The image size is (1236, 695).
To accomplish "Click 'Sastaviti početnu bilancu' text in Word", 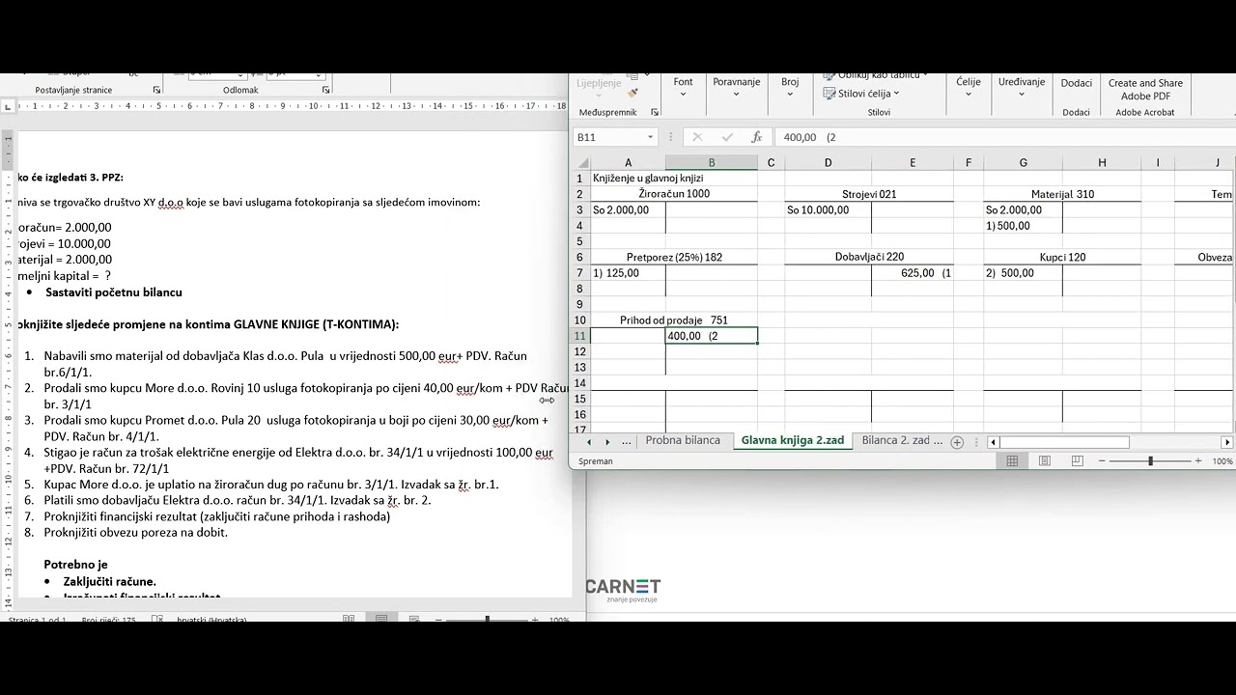I will [114, 292].
